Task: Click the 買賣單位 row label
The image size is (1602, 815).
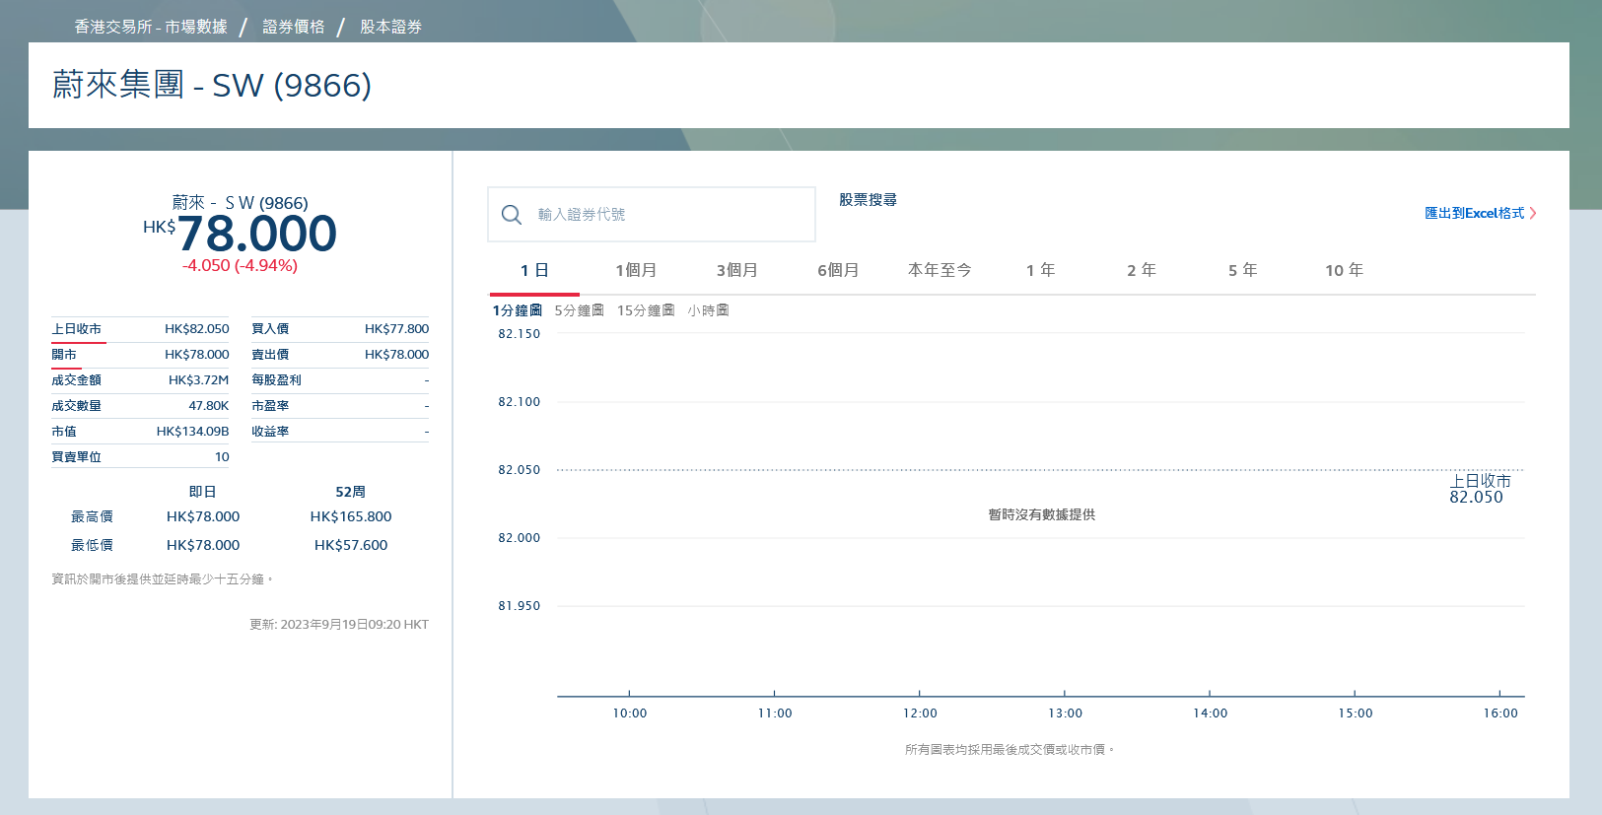Action: pyautogui.click(x=77, y=457)
